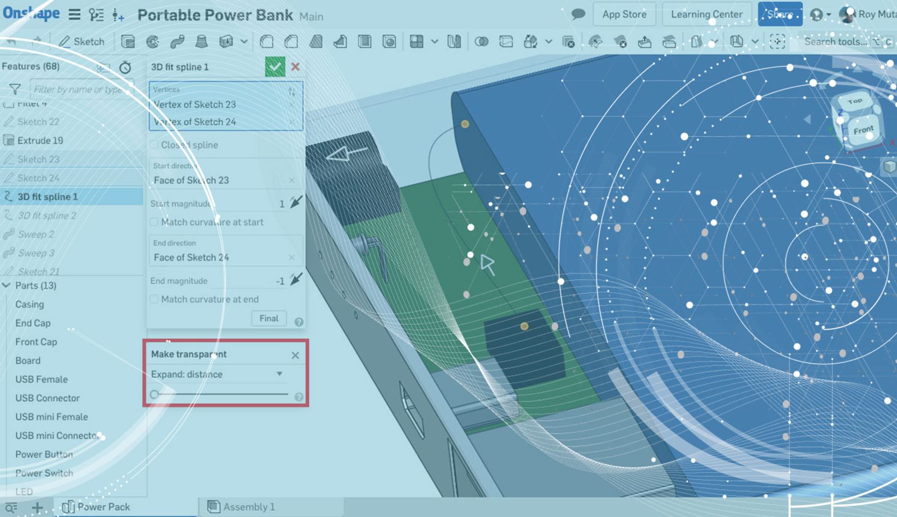897x517 pixels.
Task: Open the comments speech bubble icon
Action: [x=578, y=15]
